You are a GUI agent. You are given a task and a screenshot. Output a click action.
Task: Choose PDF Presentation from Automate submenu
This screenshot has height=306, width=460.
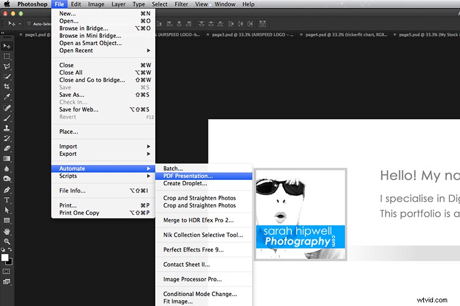click(188, 176)
